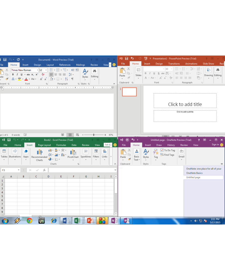Open Change Case menu in Word

[34, 79]
